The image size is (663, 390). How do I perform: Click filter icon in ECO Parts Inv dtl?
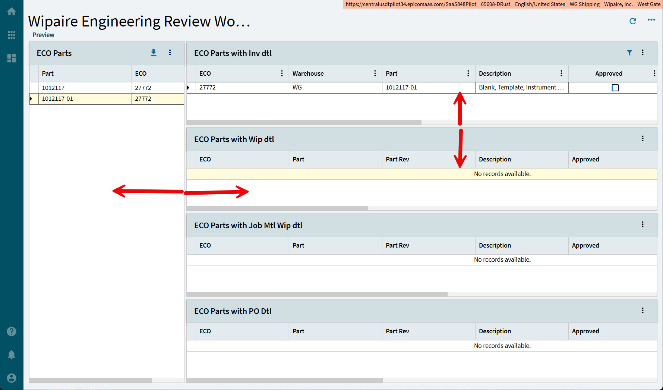(x=629, y=53)
